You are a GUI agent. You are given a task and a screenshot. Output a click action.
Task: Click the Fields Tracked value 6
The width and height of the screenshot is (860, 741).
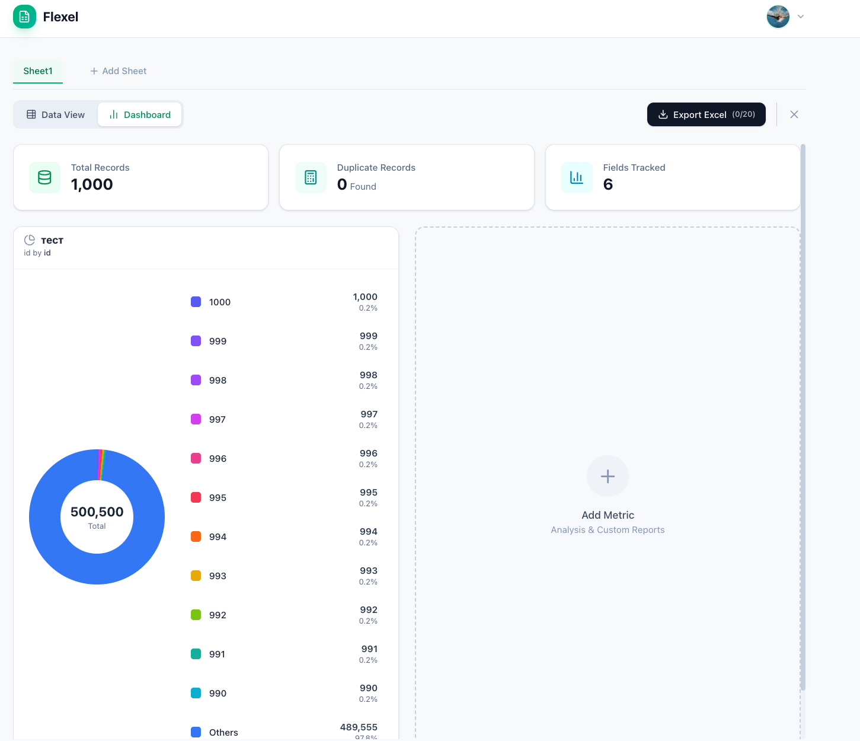click(608, 184)
